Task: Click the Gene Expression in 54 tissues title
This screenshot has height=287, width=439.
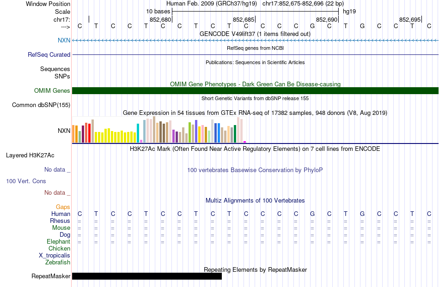Action: coord(255,113)
